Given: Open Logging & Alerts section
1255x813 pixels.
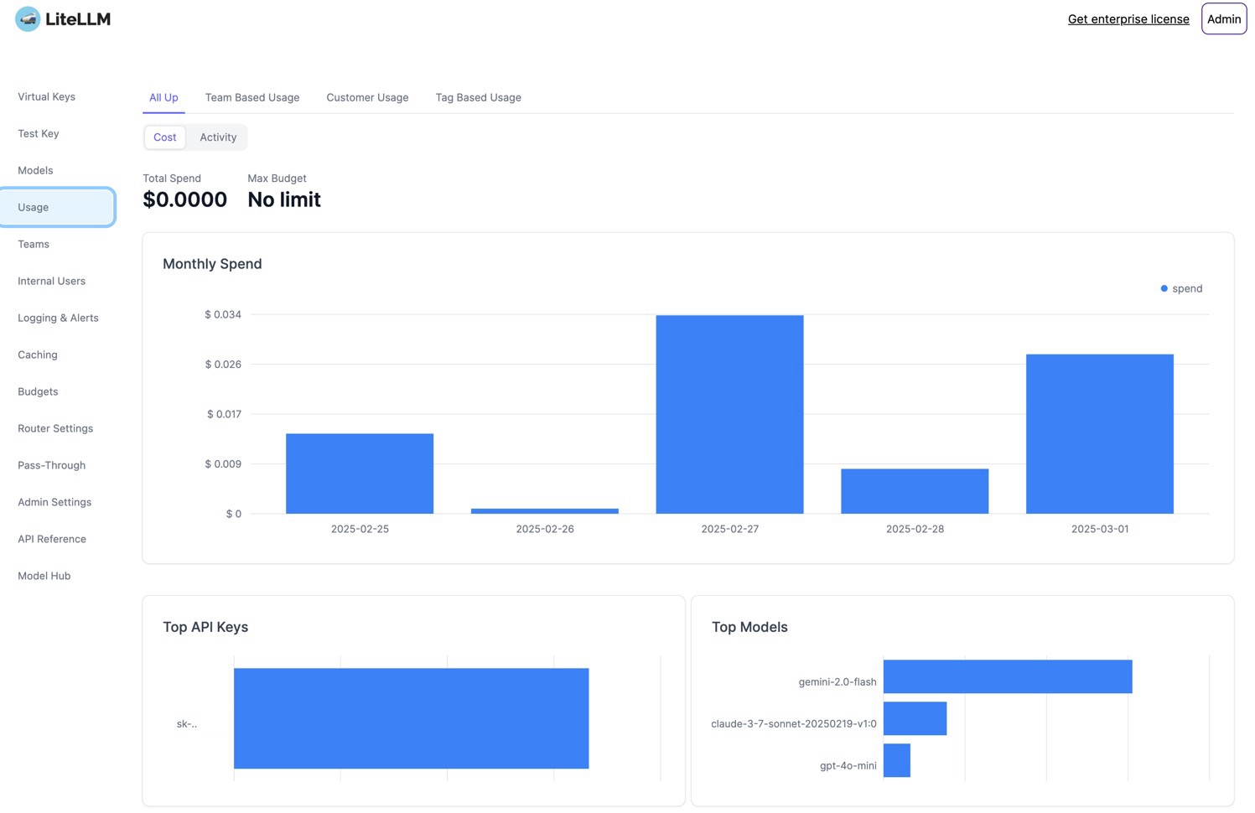Looking at the screenshot, I should [58, 318].
